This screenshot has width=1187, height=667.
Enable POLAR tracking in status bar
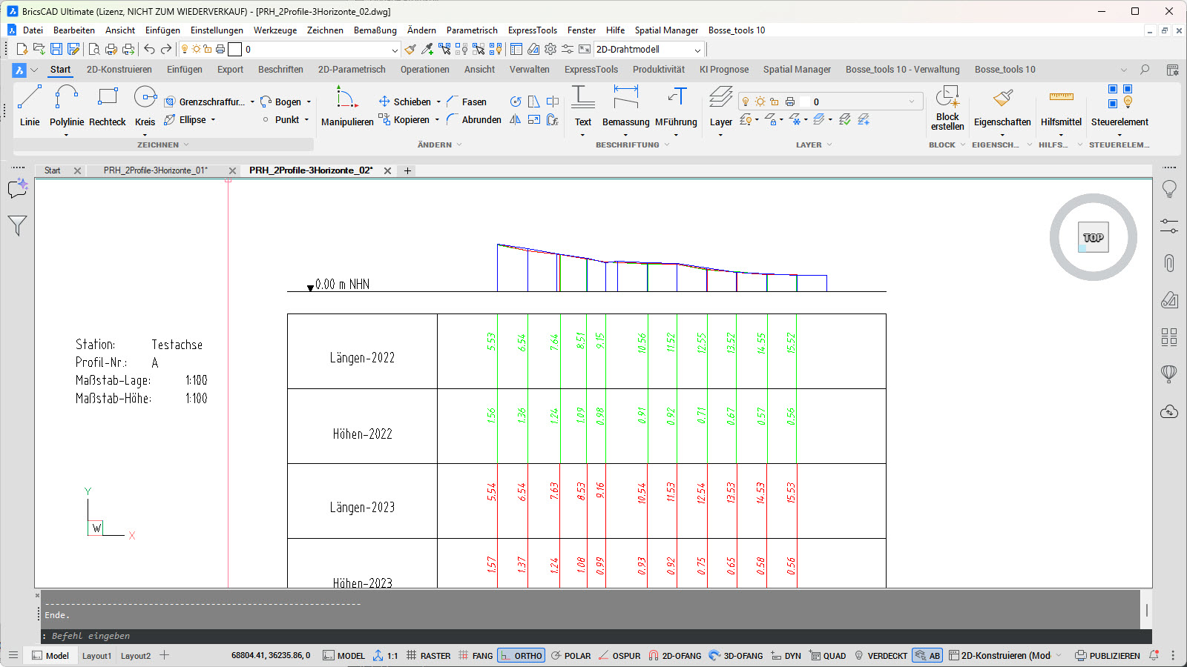click(x=571, y=656)
